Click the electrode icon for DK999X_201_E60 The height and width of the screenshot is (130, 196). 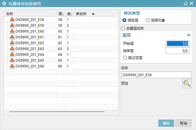[x=12, y=31]
